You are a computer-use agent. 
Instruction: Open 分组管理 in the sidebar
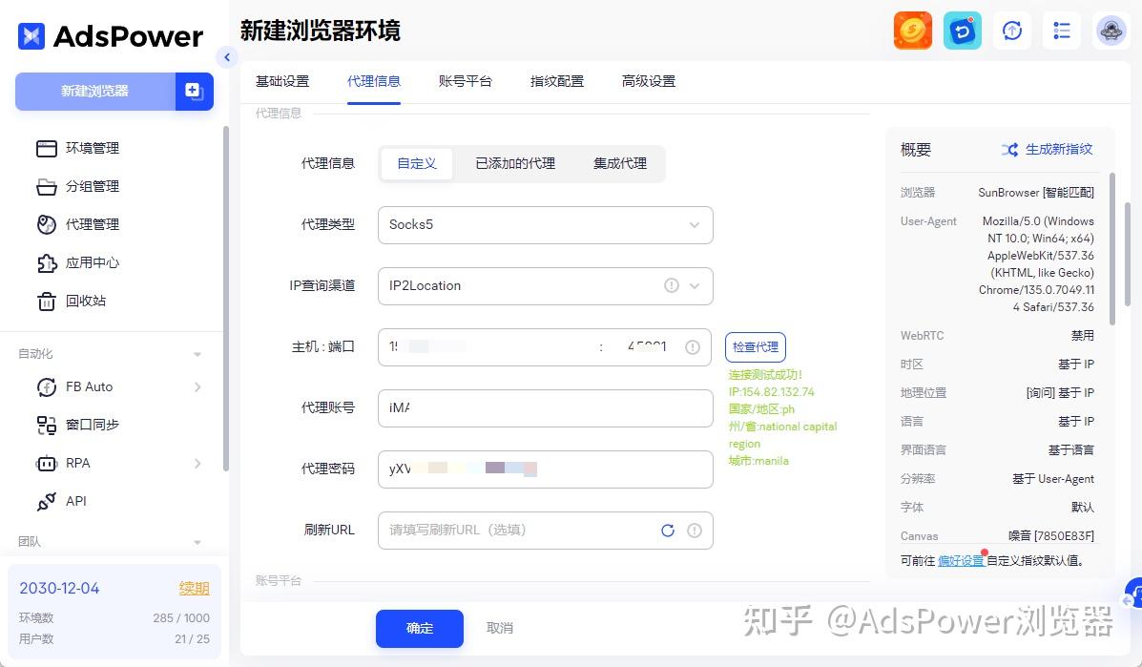click(93, 186)
